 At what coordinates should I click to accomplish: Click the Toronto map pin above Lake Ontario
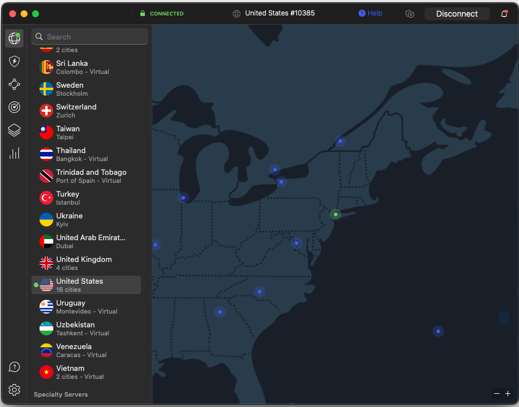coord(275,170)
